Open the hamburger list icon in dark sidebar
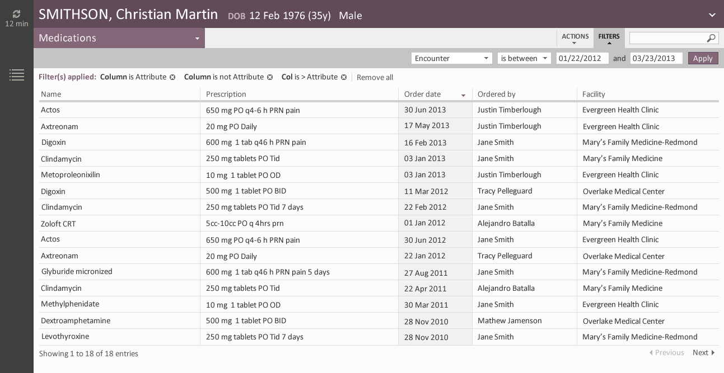The image size is (724, 373). coord(17,75)
